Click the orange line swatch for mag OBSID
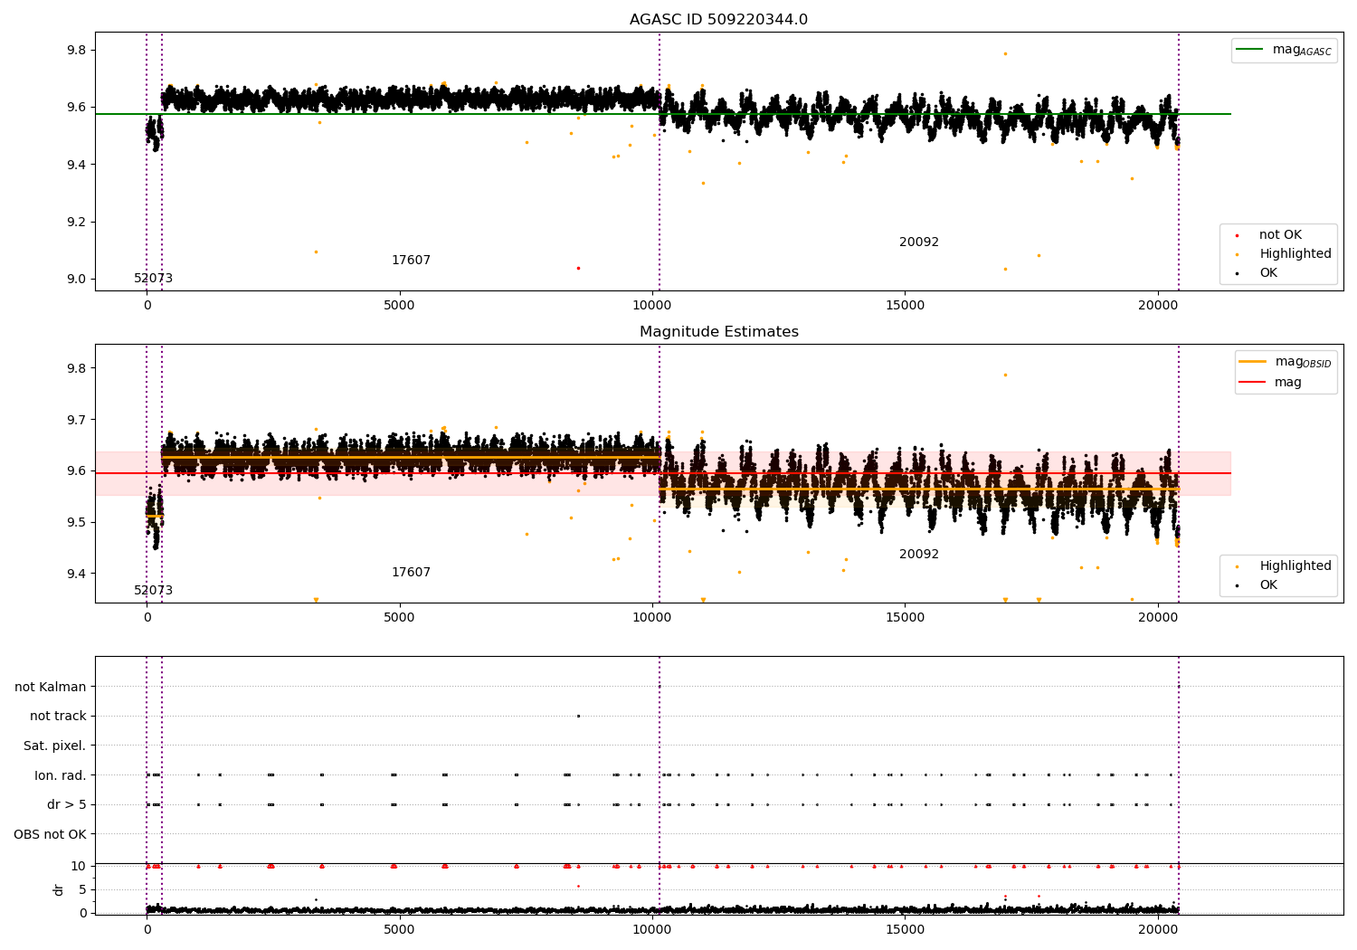The height and width of the screenshot is (950, 1357). click(x=1253, y=362)
